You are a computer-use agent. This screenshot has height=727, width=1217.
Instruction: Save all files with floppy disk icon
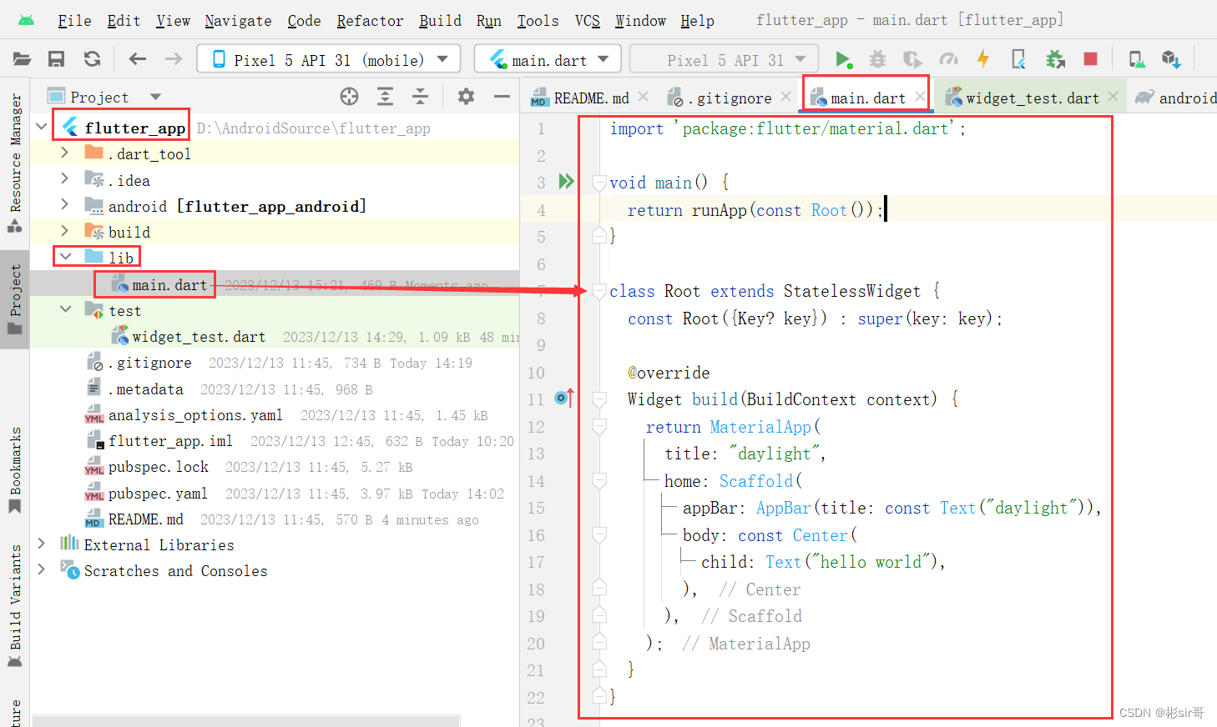57,59
